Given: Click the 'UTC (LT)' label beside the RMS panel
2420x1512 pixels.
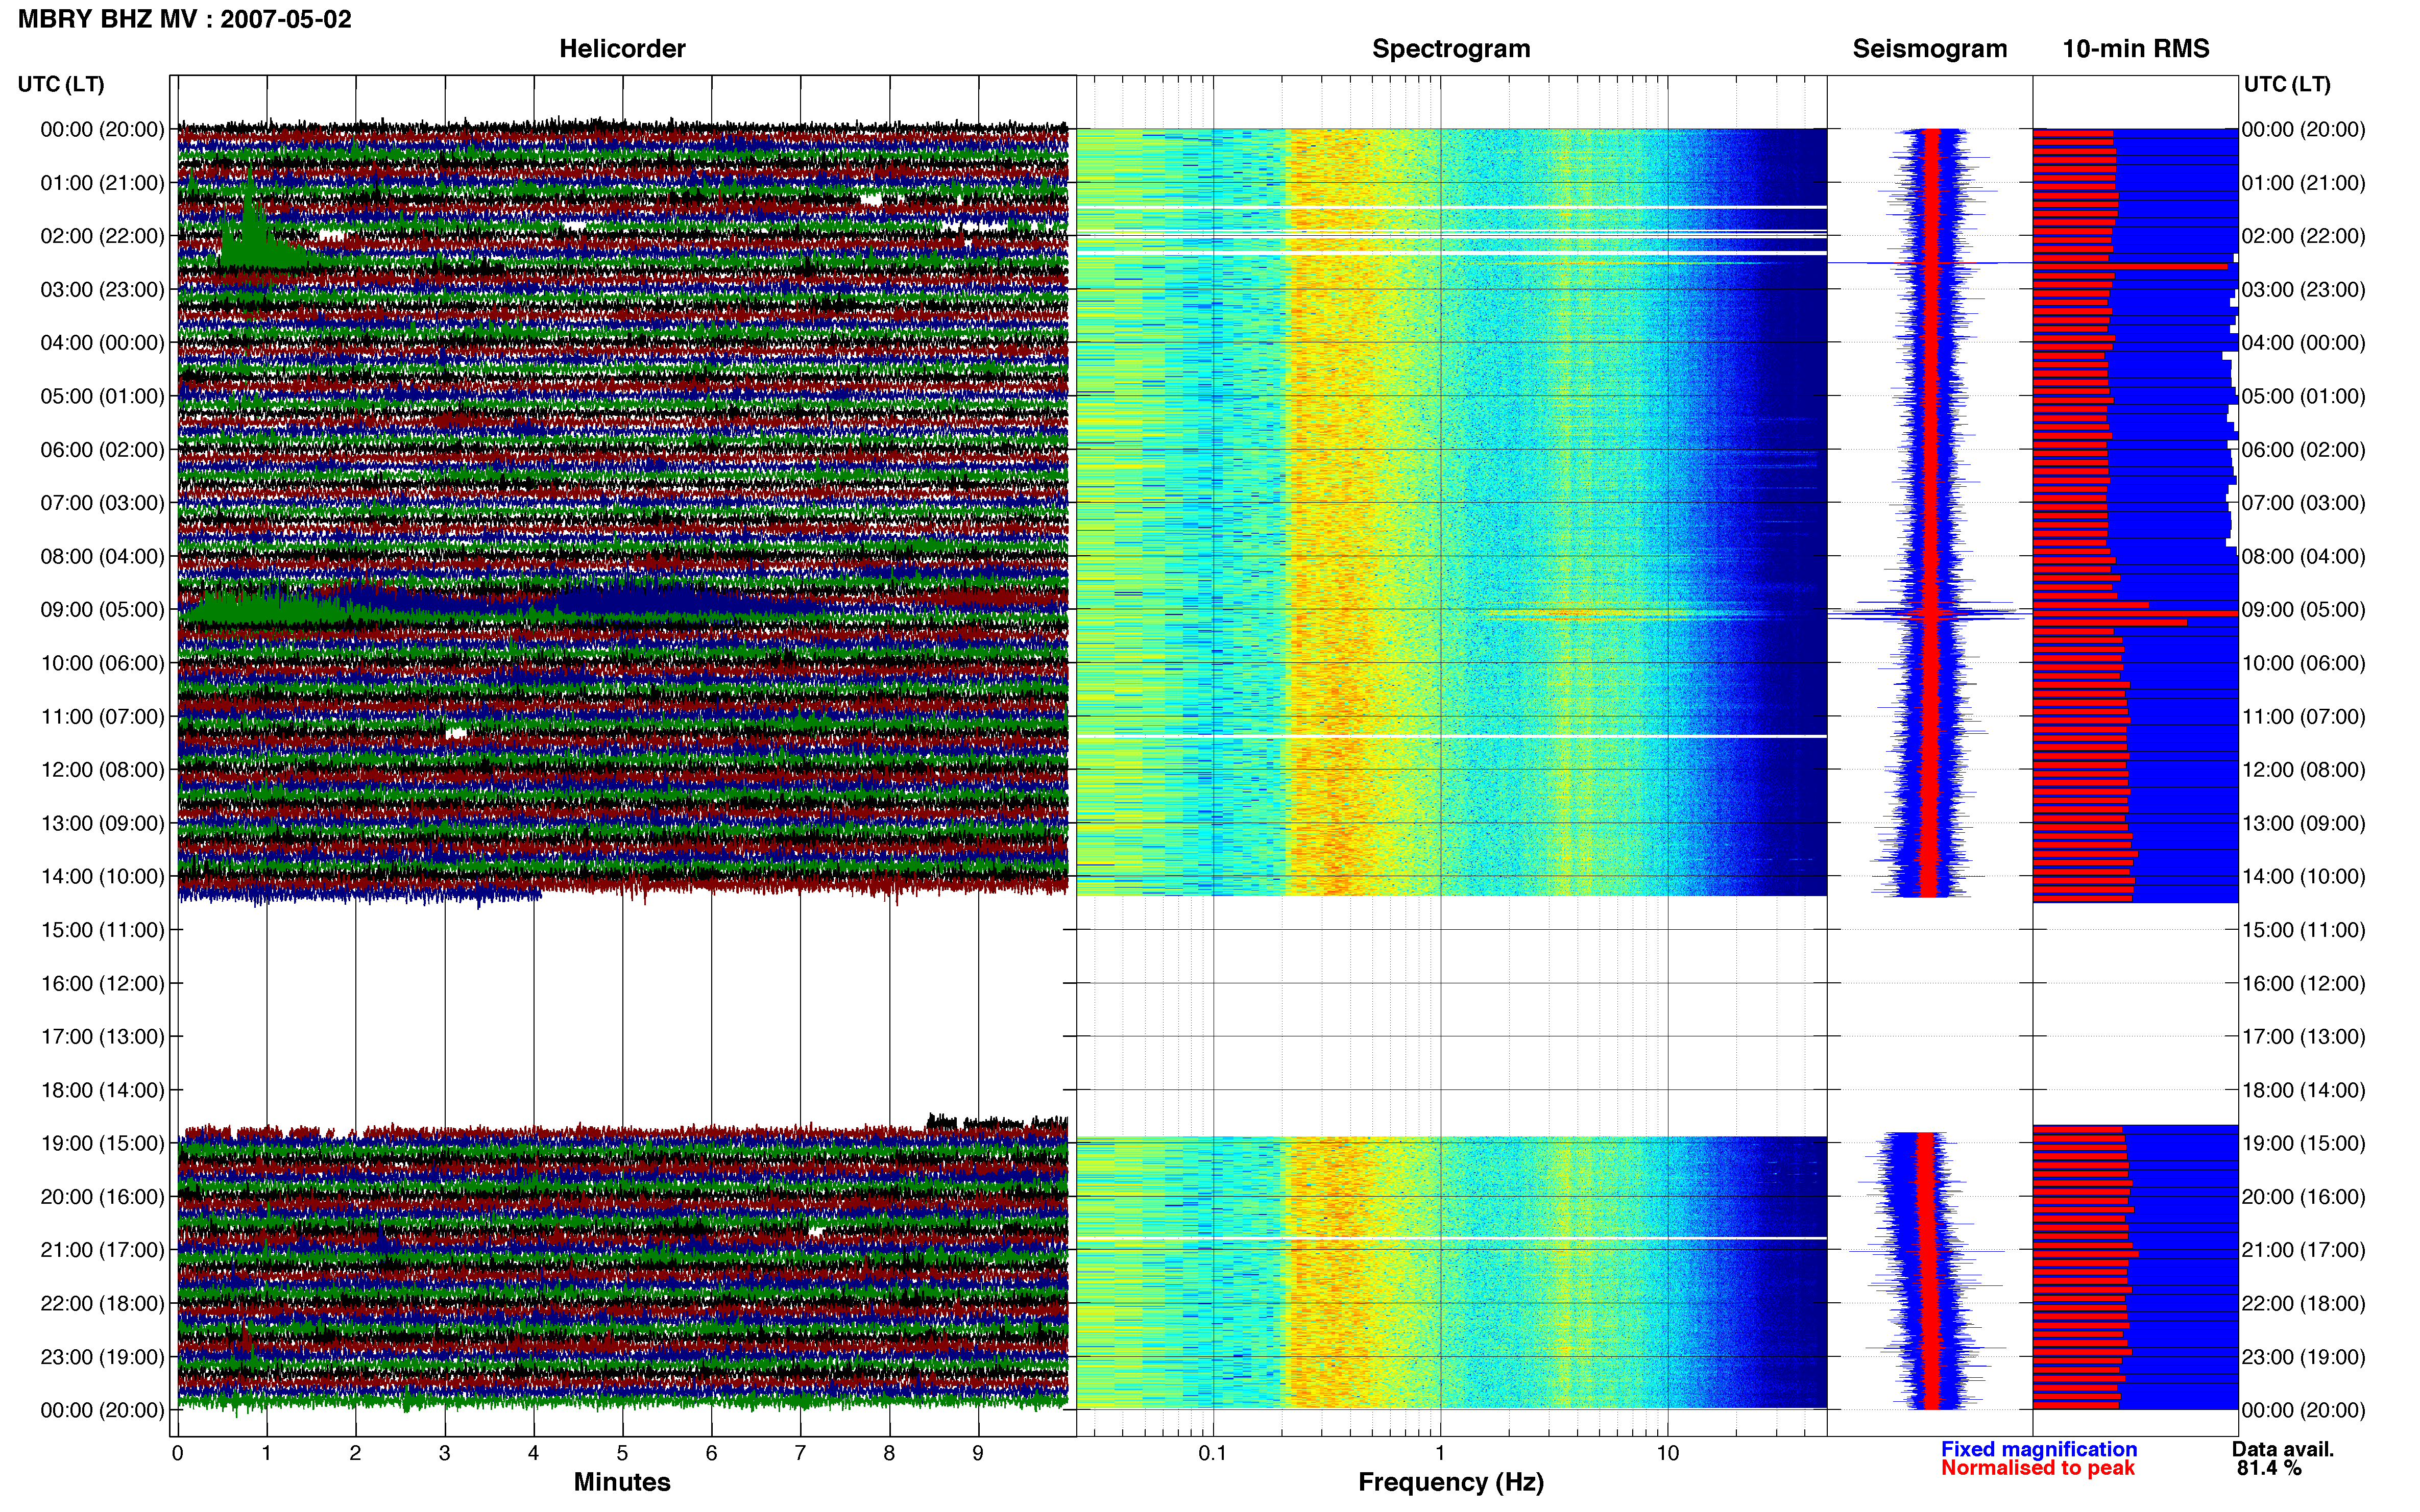Looking at the screenshot, I should coord(2287,84).
